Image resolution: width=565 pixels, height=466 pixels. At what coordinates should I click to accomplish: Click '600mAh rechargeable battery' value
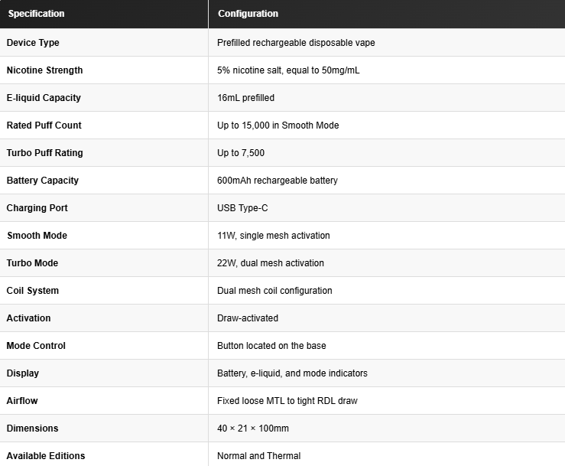tap(278, 181)
